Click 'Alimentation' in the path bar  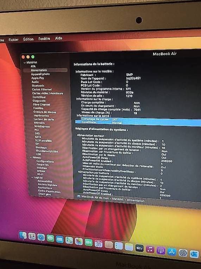[x=136, y=200]
